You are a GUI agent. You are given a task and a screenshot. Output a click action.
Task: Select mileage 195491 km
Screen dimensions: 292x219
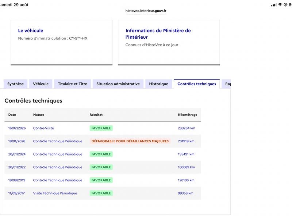coord(186,154)
